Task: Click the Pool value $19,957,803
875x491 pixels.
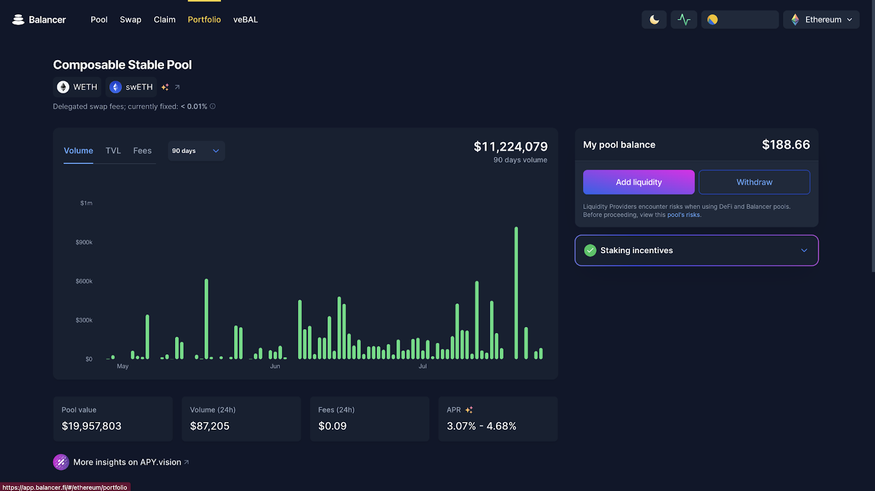Action: coord(91,426)
